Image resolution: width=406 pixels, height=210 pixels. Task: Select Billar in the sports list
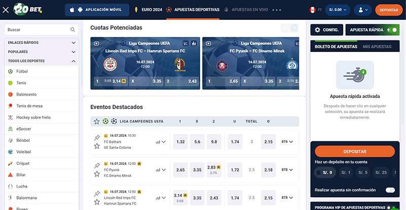pyautogui.click(x=42, y=175)
